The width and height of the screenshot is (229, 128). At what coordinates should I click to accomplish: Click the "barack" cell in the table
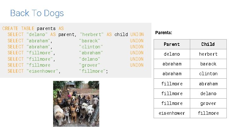[x=208, y=64]
